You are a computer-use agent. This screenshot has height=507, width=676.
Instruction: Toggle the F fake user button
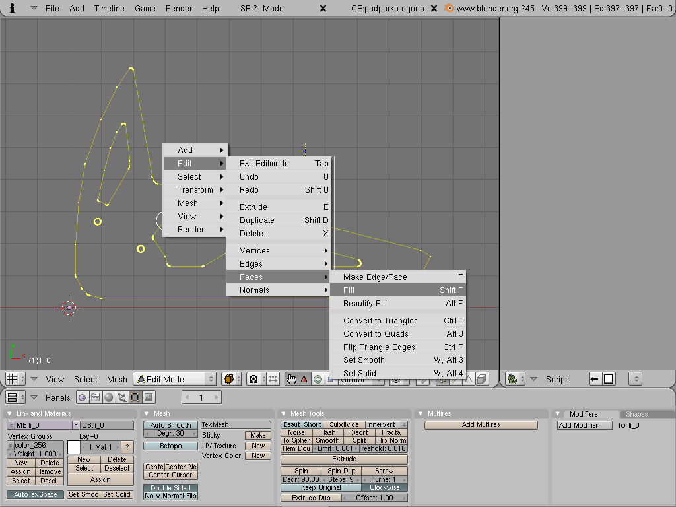(x=76, y=425)
